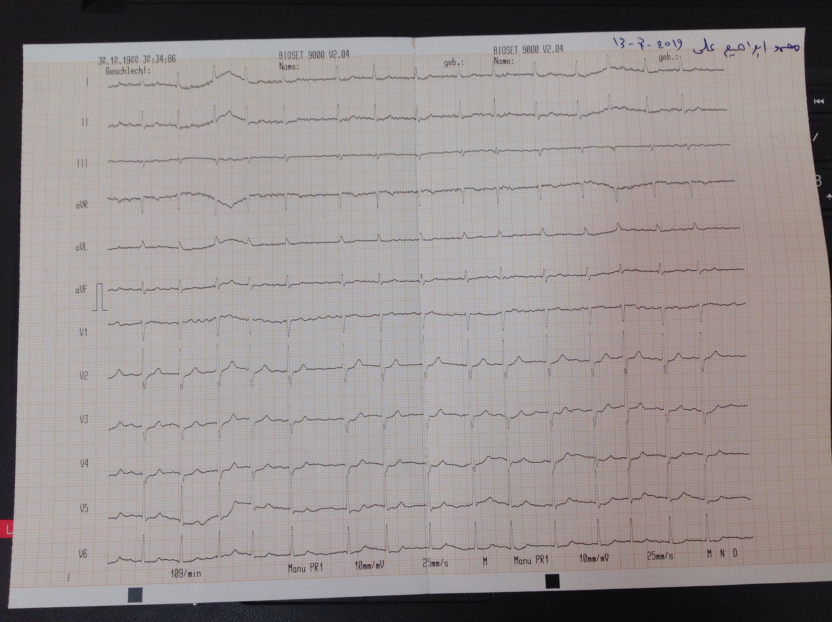Click the Geschlecht field label

coord(128,71)
